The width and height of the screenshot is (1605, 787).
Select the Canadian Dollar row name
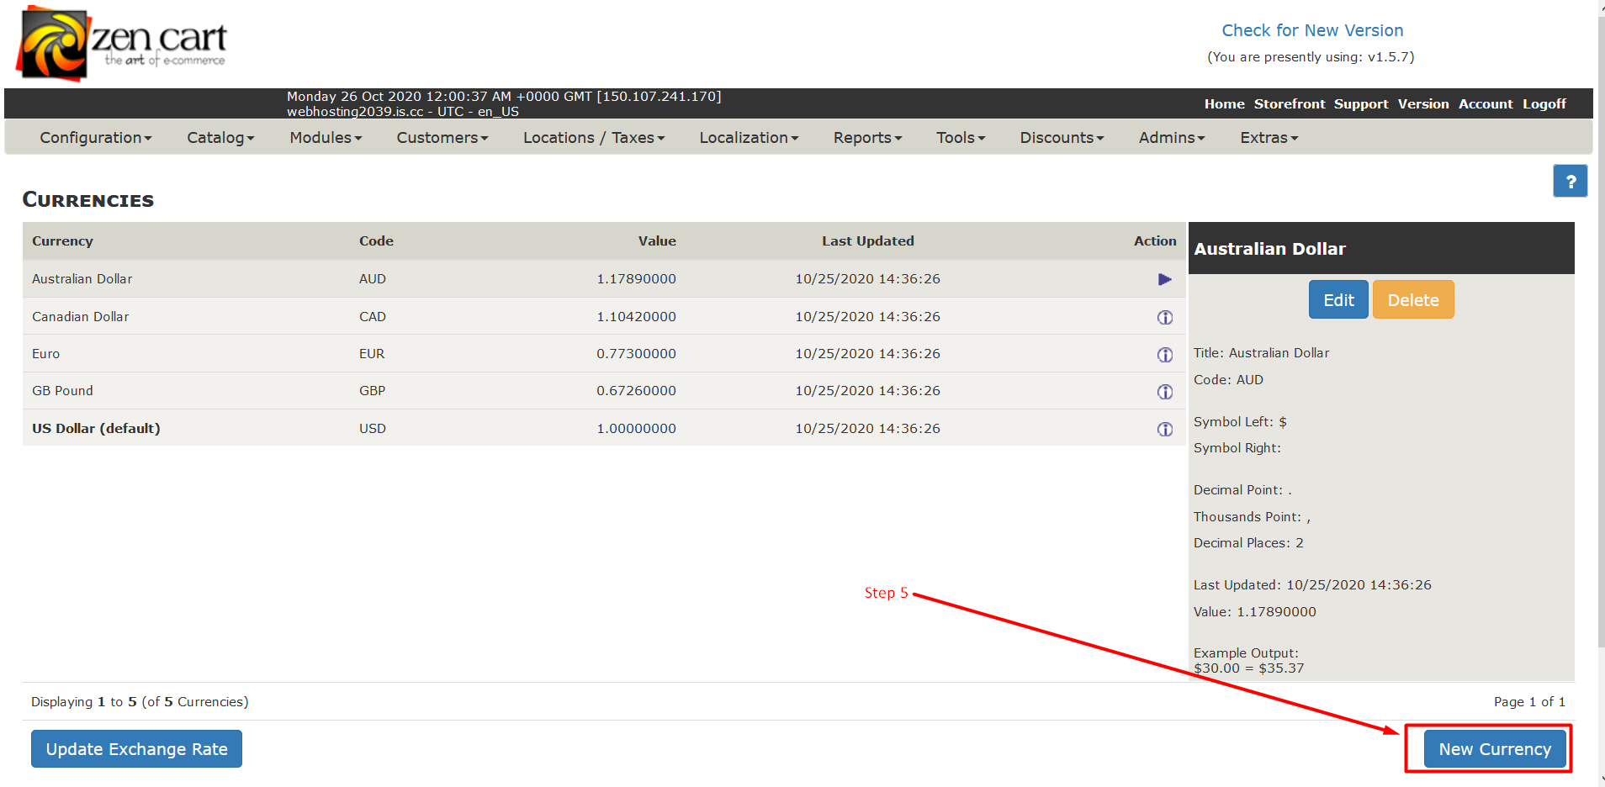[81, 317]
